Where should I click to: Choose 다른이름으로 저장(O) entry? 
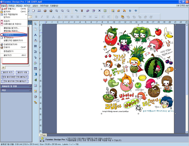pyautogui.click(x=14, y=24)
